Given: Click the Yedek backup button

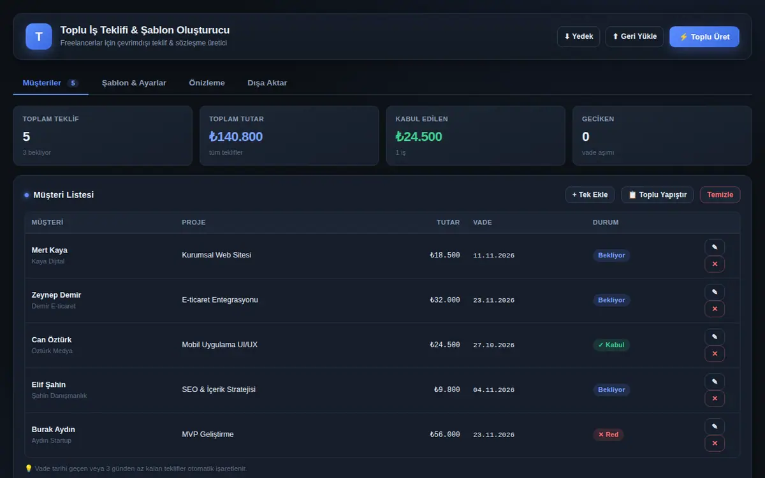Looking at the screenshot, I should pyautogui.click(x=579, y=36).
